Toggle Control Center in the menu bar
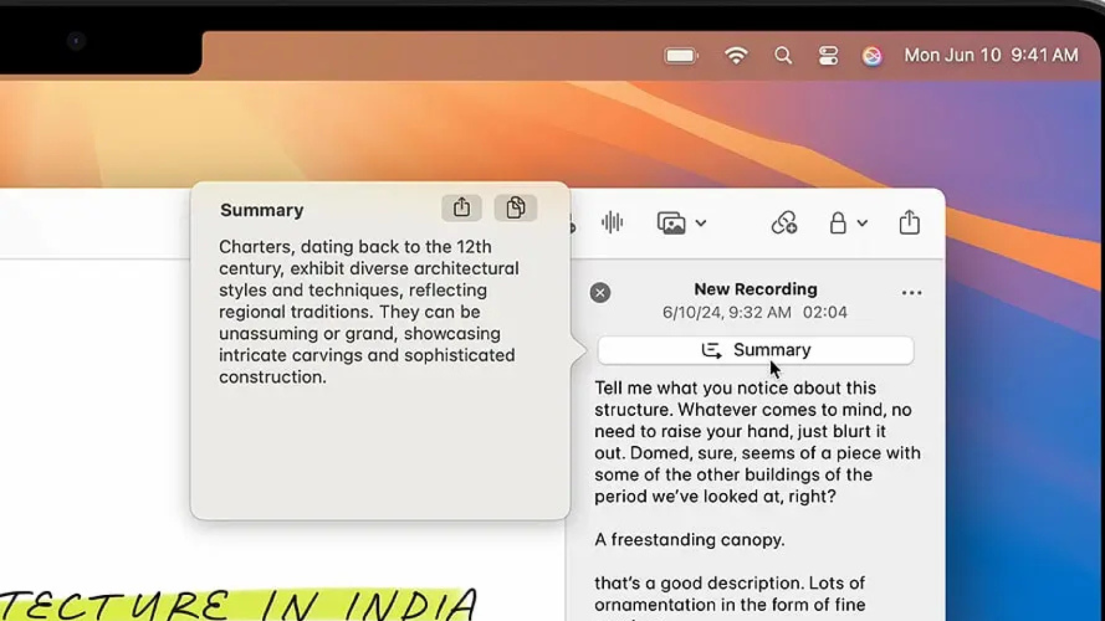This screenshot has height=621, width=1105. pyautogui.click(x=828, y=56)
